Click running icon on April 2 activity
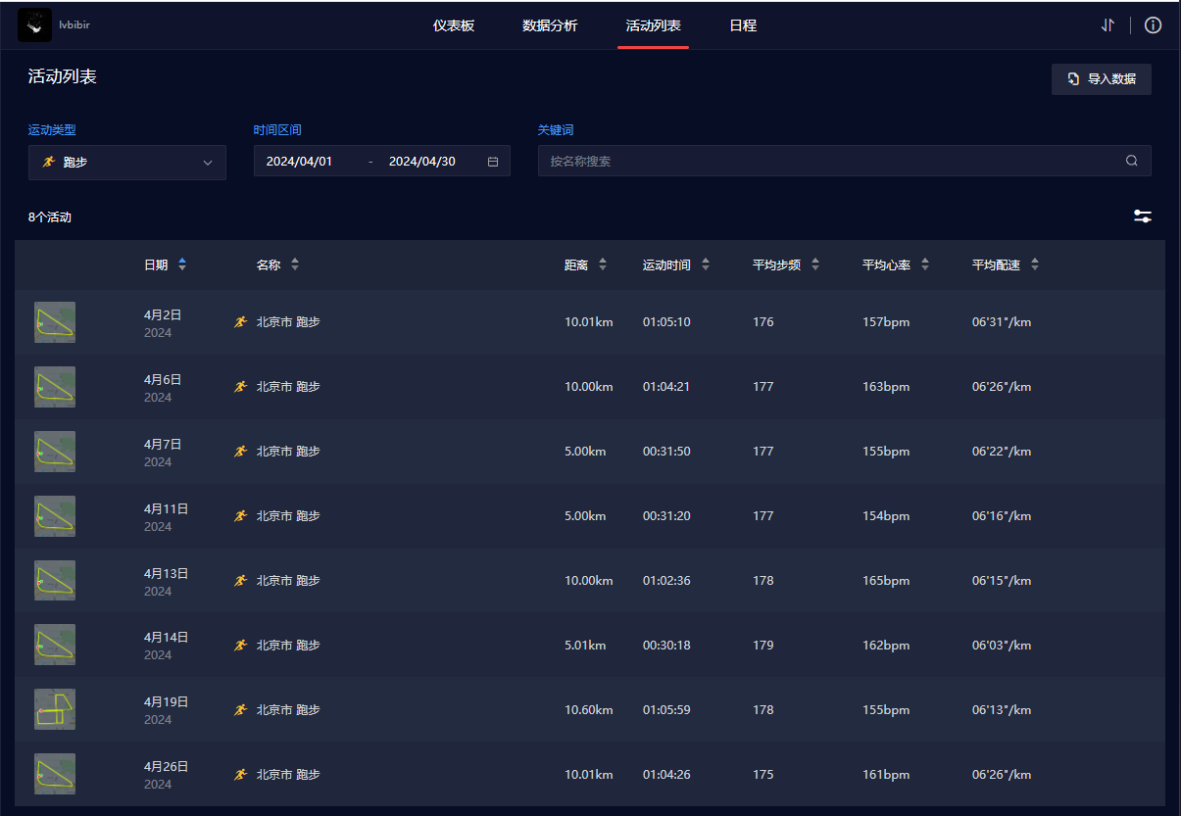The height and width of the screenshot is (816, 1181). click(240, 322)
